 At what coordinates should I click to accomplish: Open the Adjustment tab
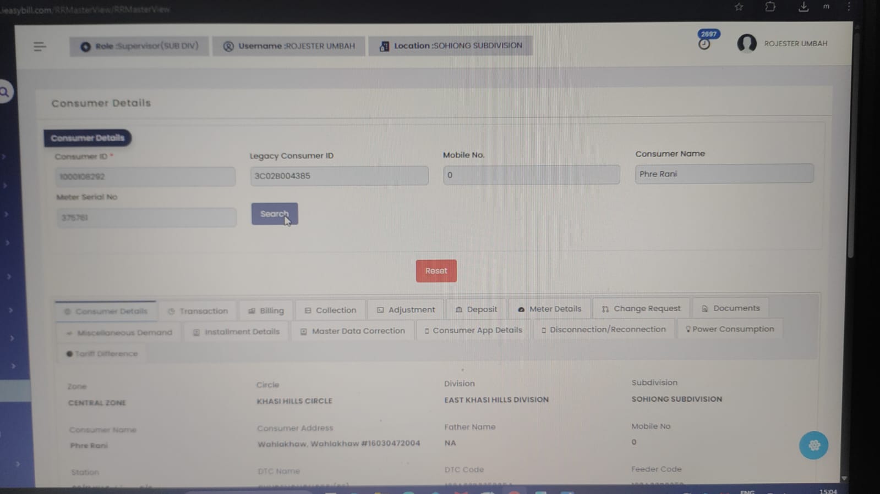tap(406, 310)
